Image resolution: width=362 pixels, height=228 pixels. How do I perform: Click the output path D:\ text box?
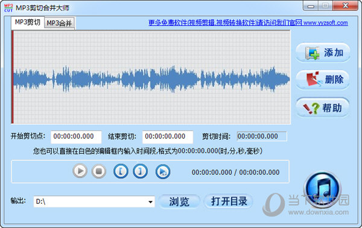(x=94, y=201)
